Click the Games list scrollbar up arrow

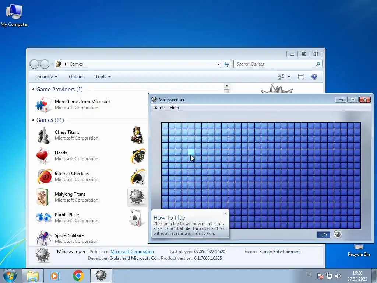[227, 86]
